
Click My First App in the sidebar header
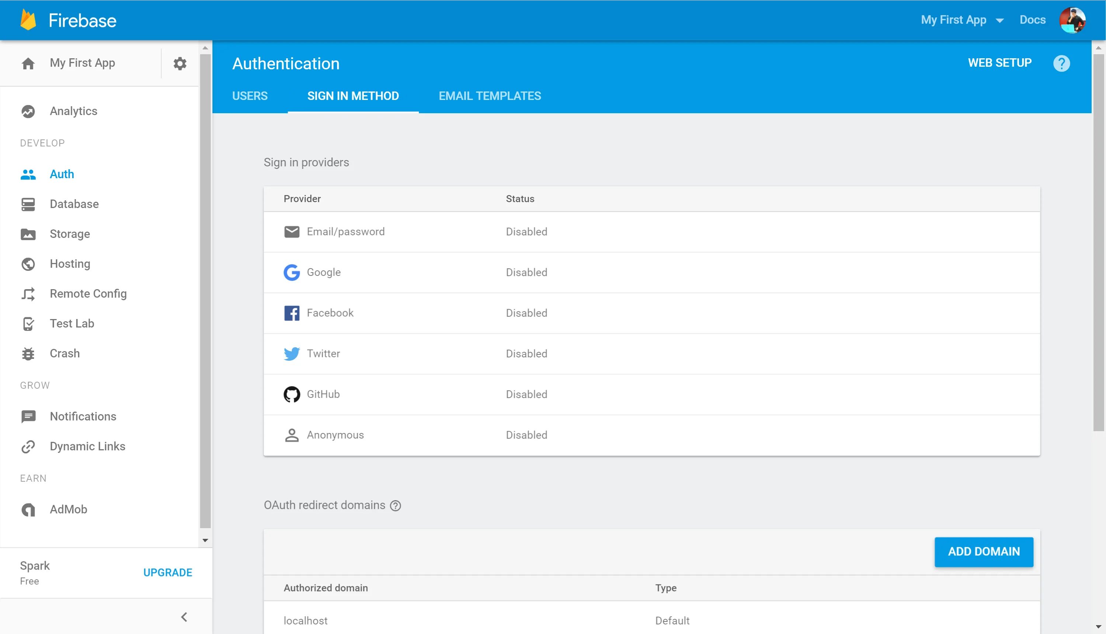coord(83,63)
